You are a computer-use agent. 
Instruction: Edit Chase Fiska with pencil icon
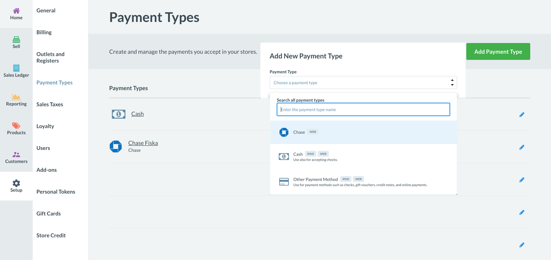[522, 147]
